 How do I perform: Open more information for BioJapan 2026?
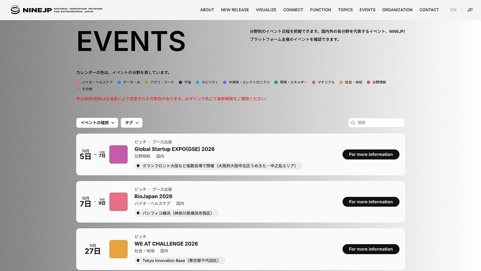(371, 202)
